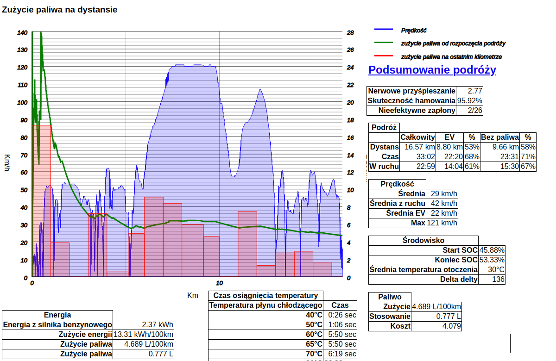Image resolution: width=556 pixels, height=361 pixels.
Task: Click the Skuteczność hamowania 95.92% cell
Action: [x=470, y=101]
